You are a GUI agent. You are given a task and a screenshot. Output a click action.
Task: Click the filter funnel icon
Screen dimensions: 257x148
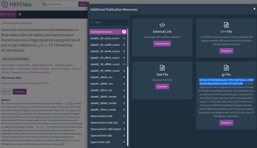point(92,22)
